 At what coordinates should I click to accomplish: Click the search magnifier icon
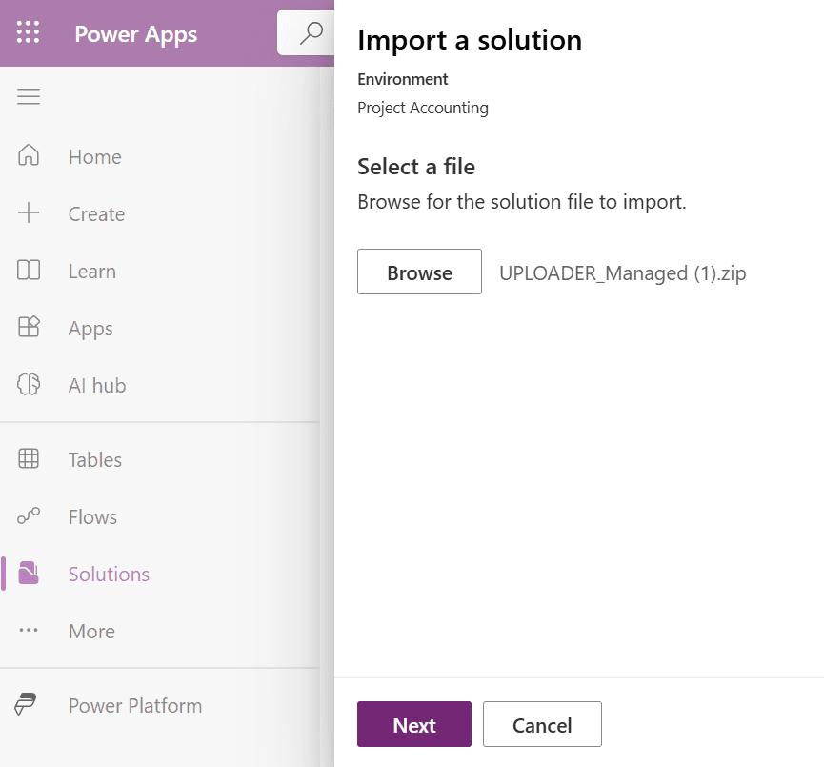coord(311,34)
